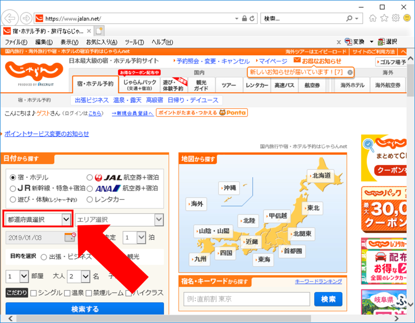The height and width of the screenshot is (323, 415).
Task: Expand the 変換 toolbar dropdown arrow
Action: click(x=372, y=42)
